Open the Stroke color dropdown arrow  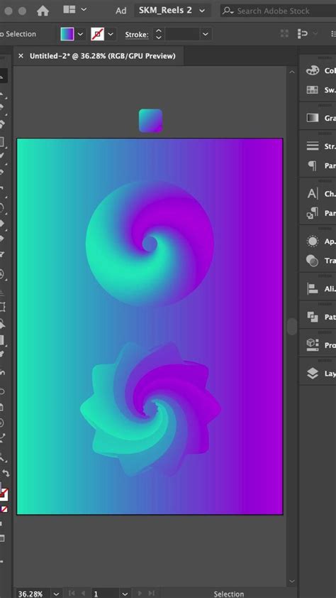pyautogui.click(x=111, y=34)
